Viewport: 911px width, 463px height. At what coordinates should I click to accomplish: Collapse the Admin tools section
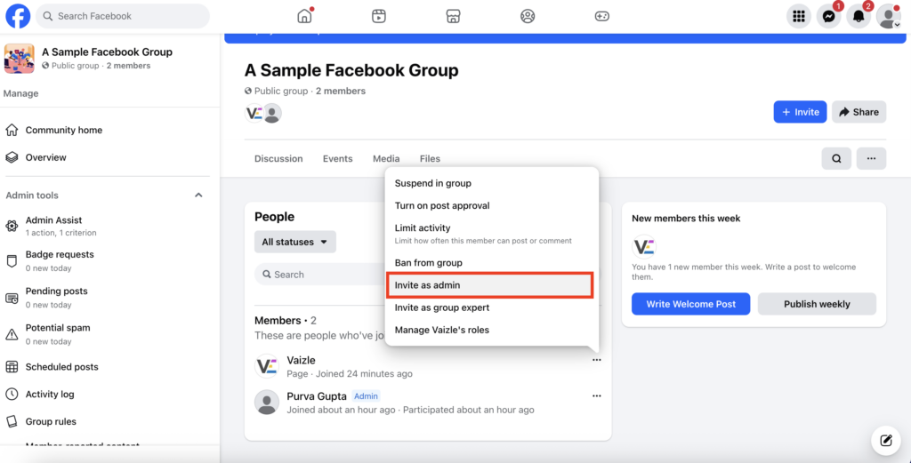coord(198,196)
